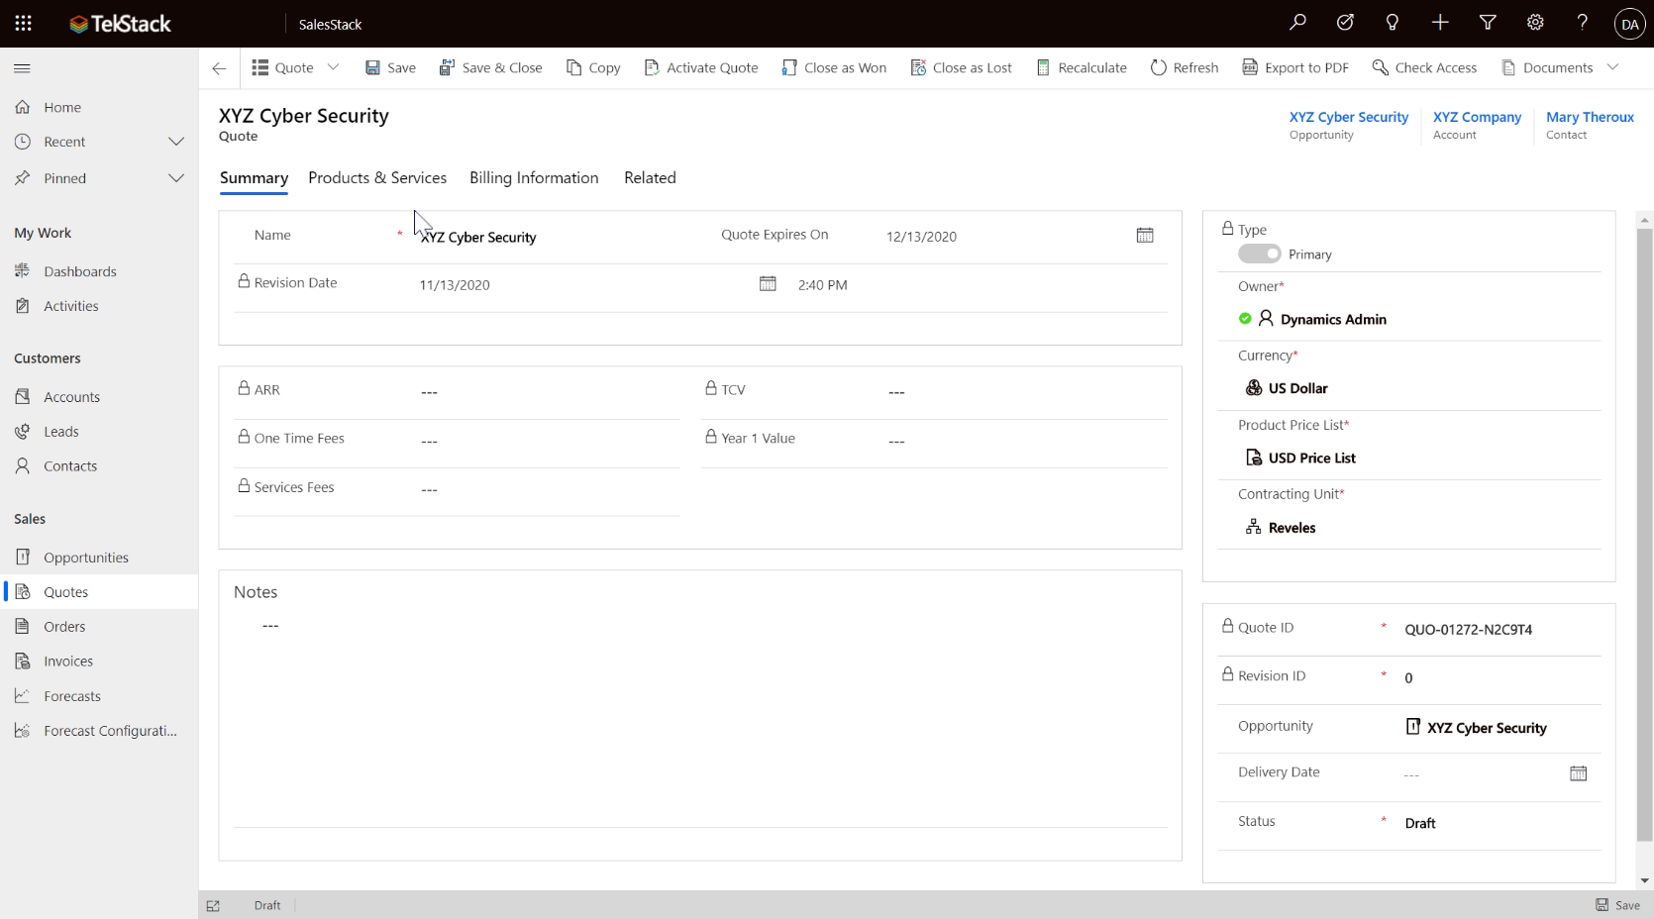The image size is (1654, 919).
Task: Open the help question mark icon
Action: [1583, 23]
